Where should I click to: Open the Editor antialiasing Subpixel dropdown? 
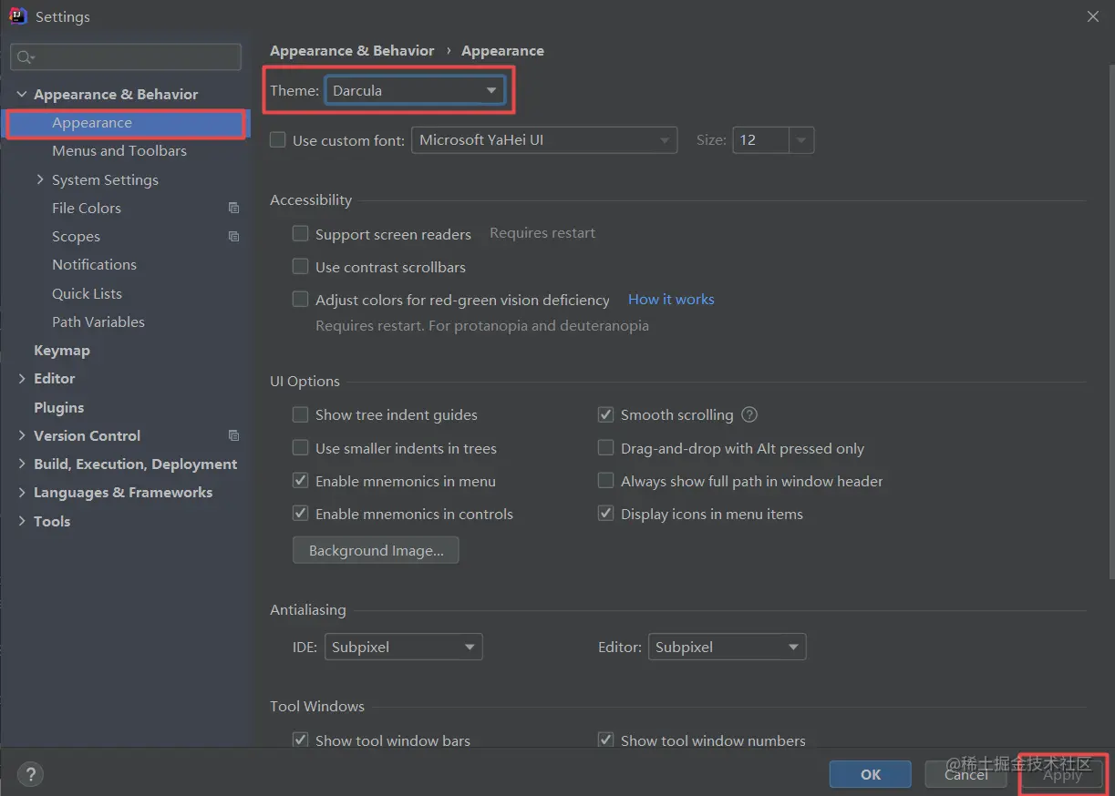[727, 647]
